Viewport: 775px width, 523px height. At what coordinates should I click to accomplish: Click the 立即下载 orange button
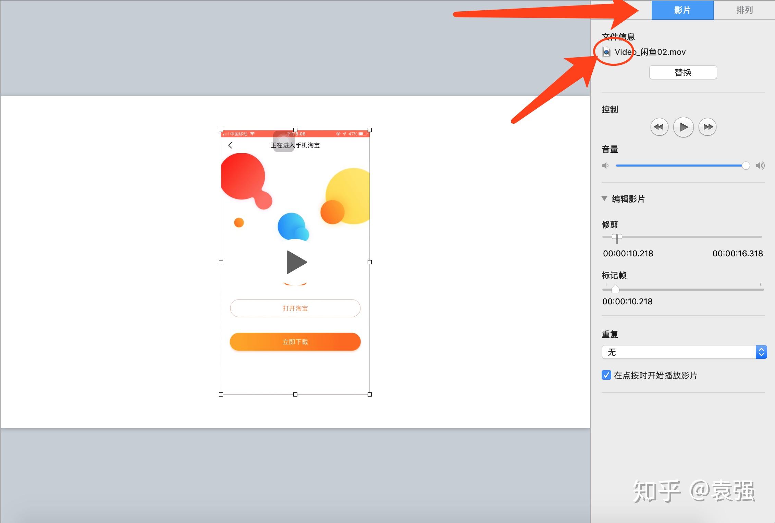[295, 342]
